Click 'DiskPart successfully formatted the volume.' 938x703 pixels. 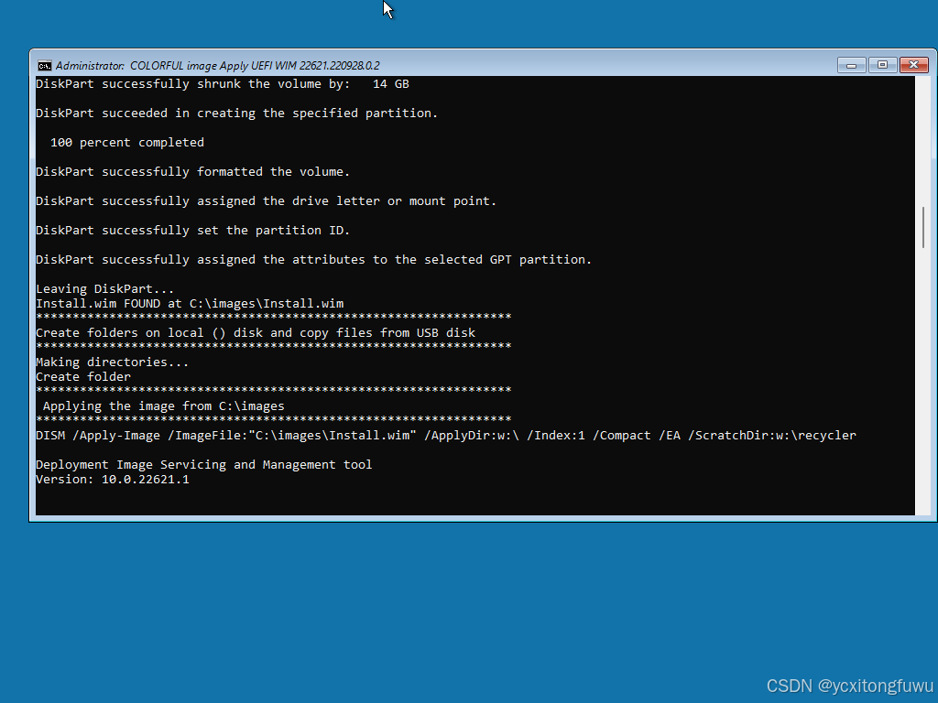(x=192, y=172)
